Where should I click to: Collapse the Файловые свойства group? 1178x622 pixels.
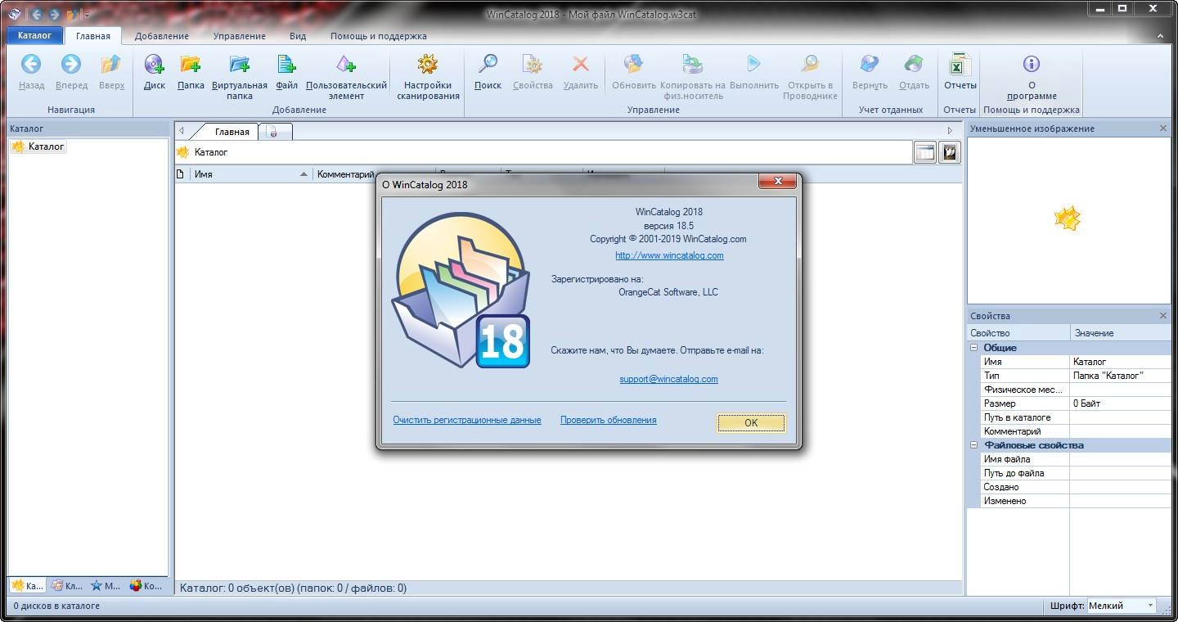(x=974, y=445)
